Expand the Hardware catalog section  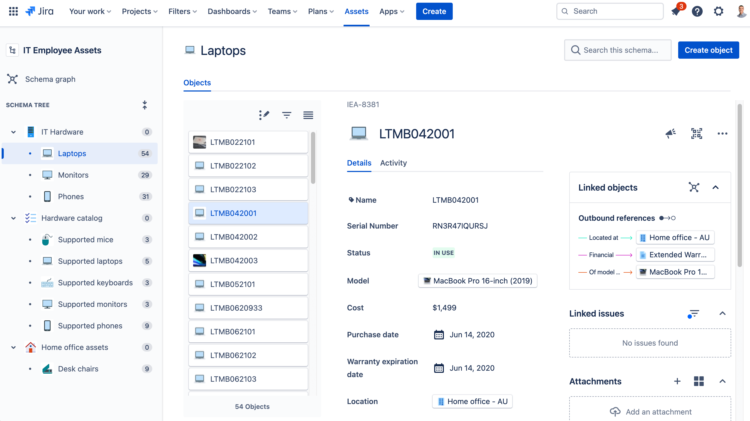click(13, 218)
